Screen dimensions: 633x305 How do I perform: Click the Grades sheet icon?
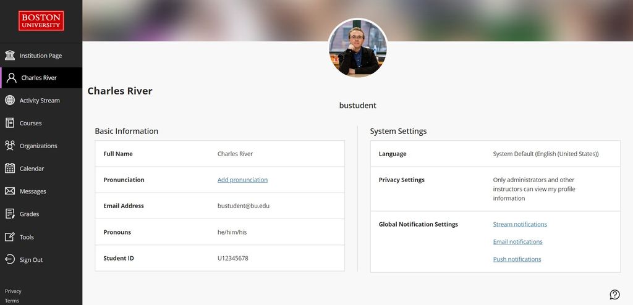pyautogui.click(x=10, y=214)
